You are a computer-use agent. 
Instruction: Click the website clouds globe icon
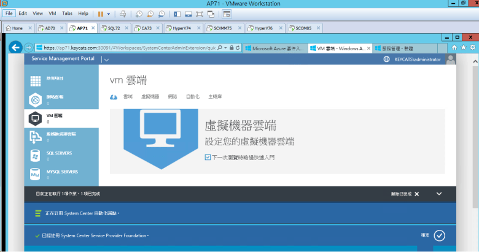(36, 99)
